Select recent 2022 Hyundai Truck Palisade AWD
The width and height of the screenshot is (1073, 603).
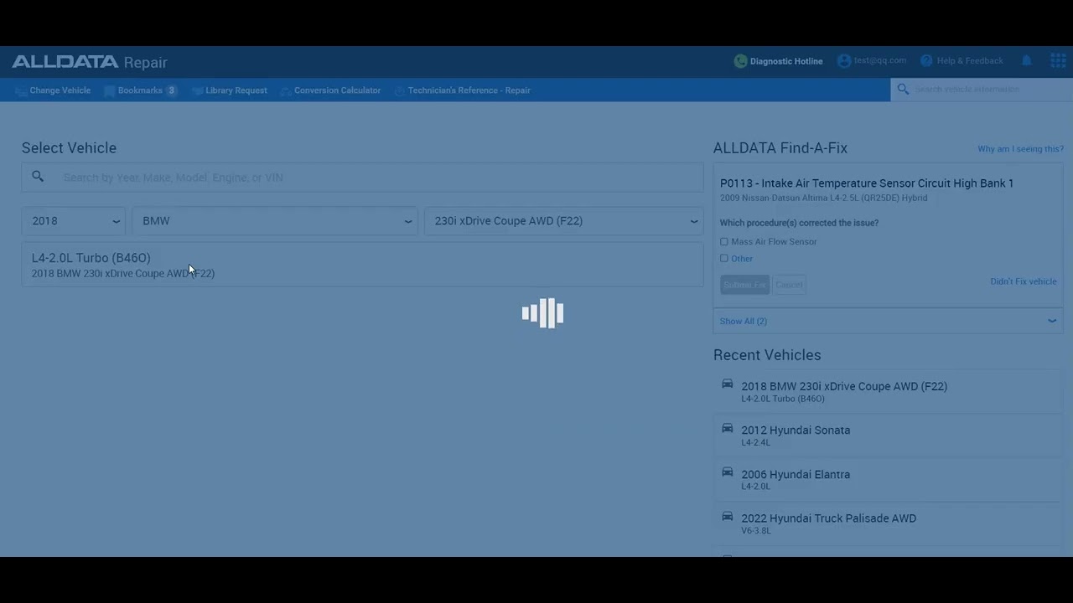(888, 523)
